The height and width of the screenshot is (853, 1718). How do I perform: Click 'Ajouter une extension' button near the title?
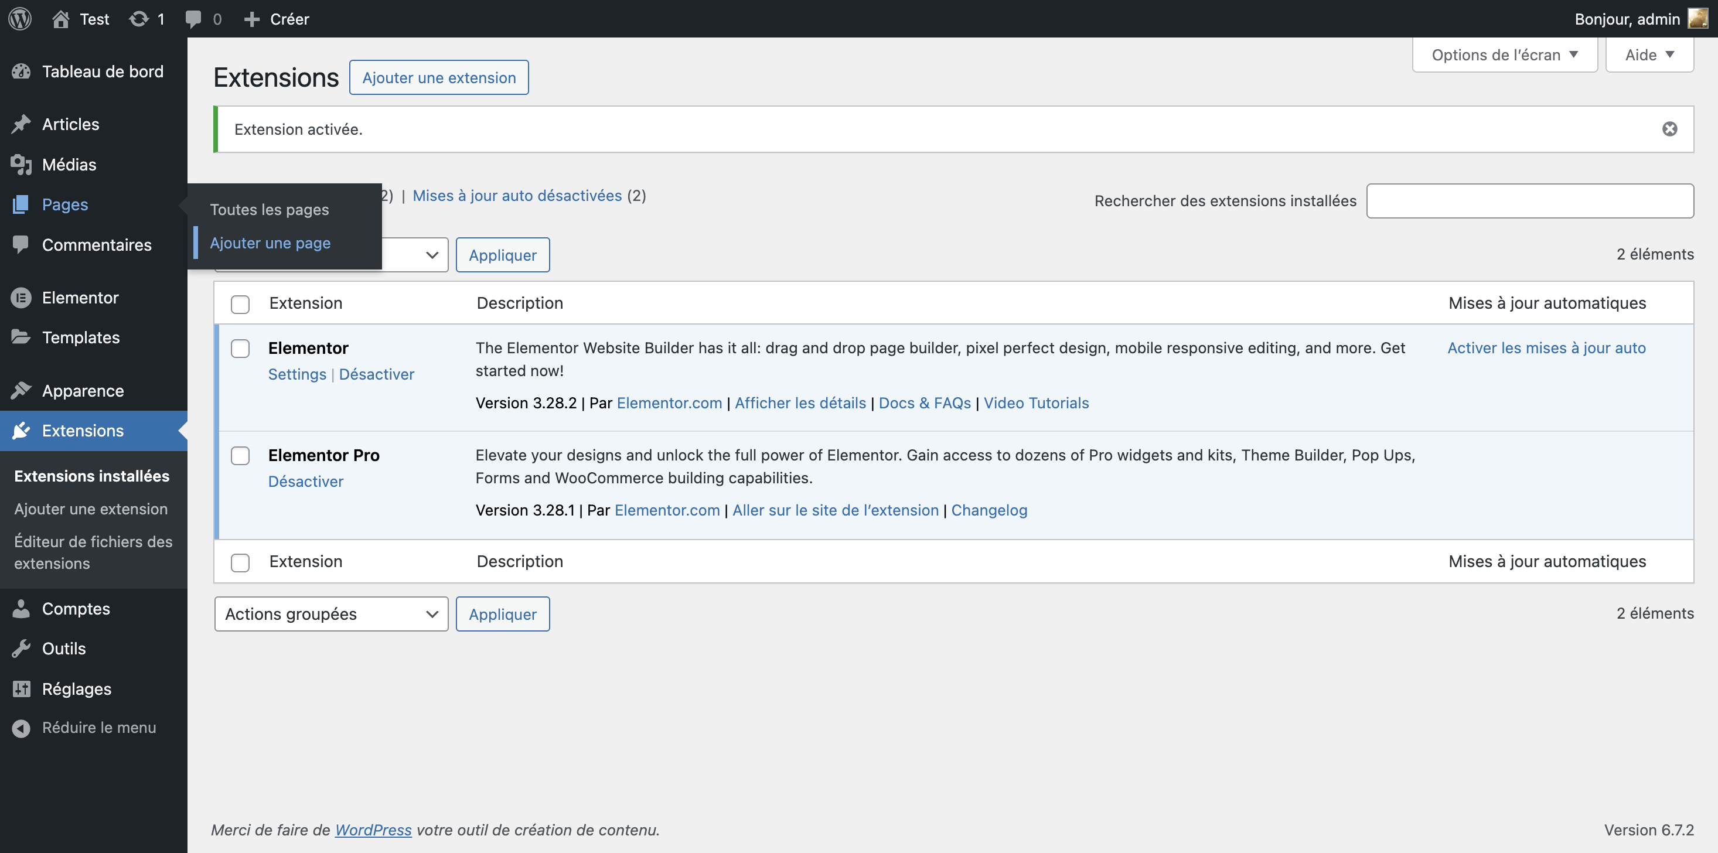click(439, 77)
